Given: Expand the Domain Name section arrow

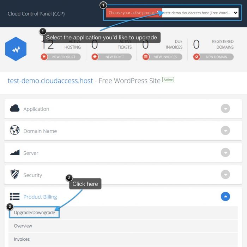Looking at the screenshot, I should 225,131.
